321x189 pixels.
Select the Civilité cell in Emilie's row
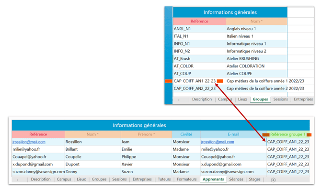tap(186, 149)
